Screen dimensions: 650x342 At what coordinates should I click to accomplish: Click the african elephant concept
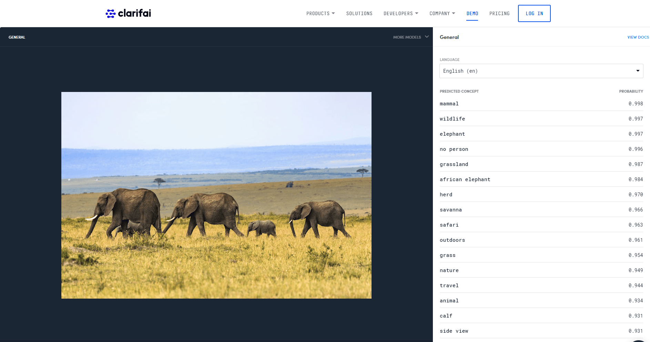tap(465, 179)
